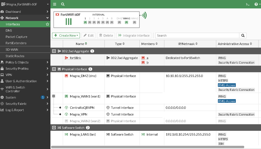Click the Magna_WAN1 green port icon

[x=66, y=96]
